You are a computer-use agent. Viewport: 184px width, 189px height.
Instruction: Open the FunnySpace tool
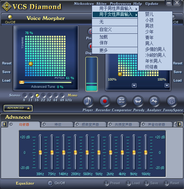[172, 101]
